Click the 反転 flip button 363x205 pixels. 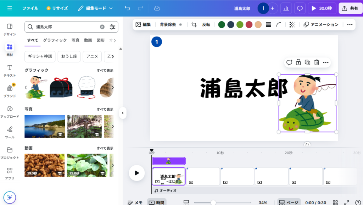[206, 24]
